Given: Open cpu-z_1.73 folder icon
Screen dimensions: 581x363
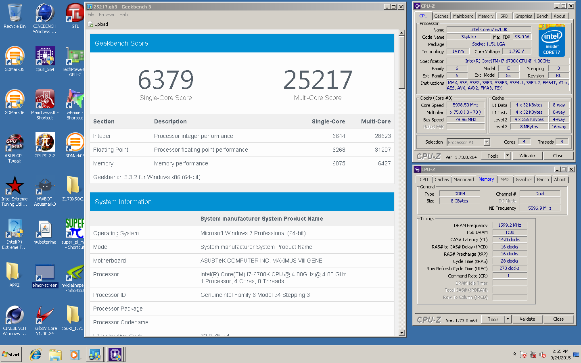Looking at the screenshot, I should coord(73,318).
